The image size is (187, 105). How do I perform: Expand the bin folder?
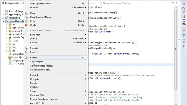tap(7, 44)
